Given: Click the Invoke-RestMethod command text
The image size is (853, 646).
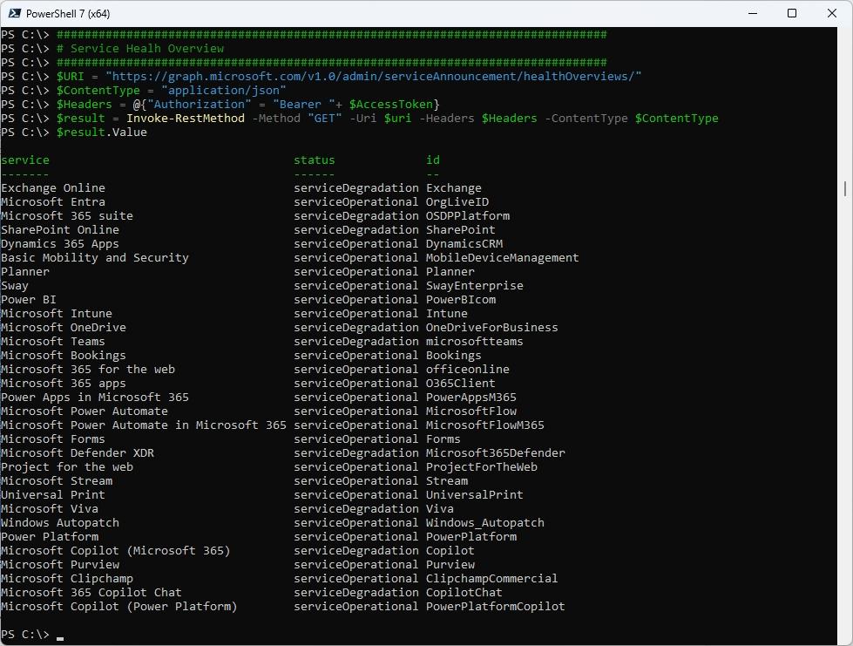Looking at the screenshot, I should point(186,119).
